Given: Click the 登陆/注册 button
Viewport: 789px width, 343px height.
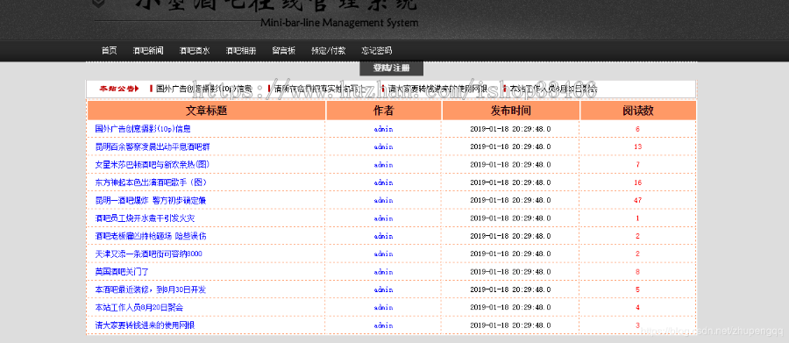Looking at the screenshot, I should click(391, 68).
